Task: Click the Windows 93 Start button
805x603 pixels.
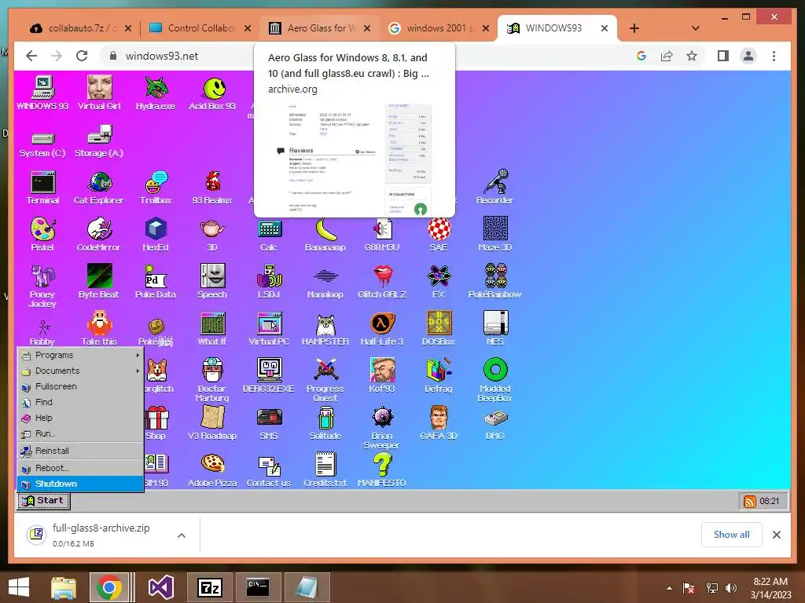Action: 43,500
